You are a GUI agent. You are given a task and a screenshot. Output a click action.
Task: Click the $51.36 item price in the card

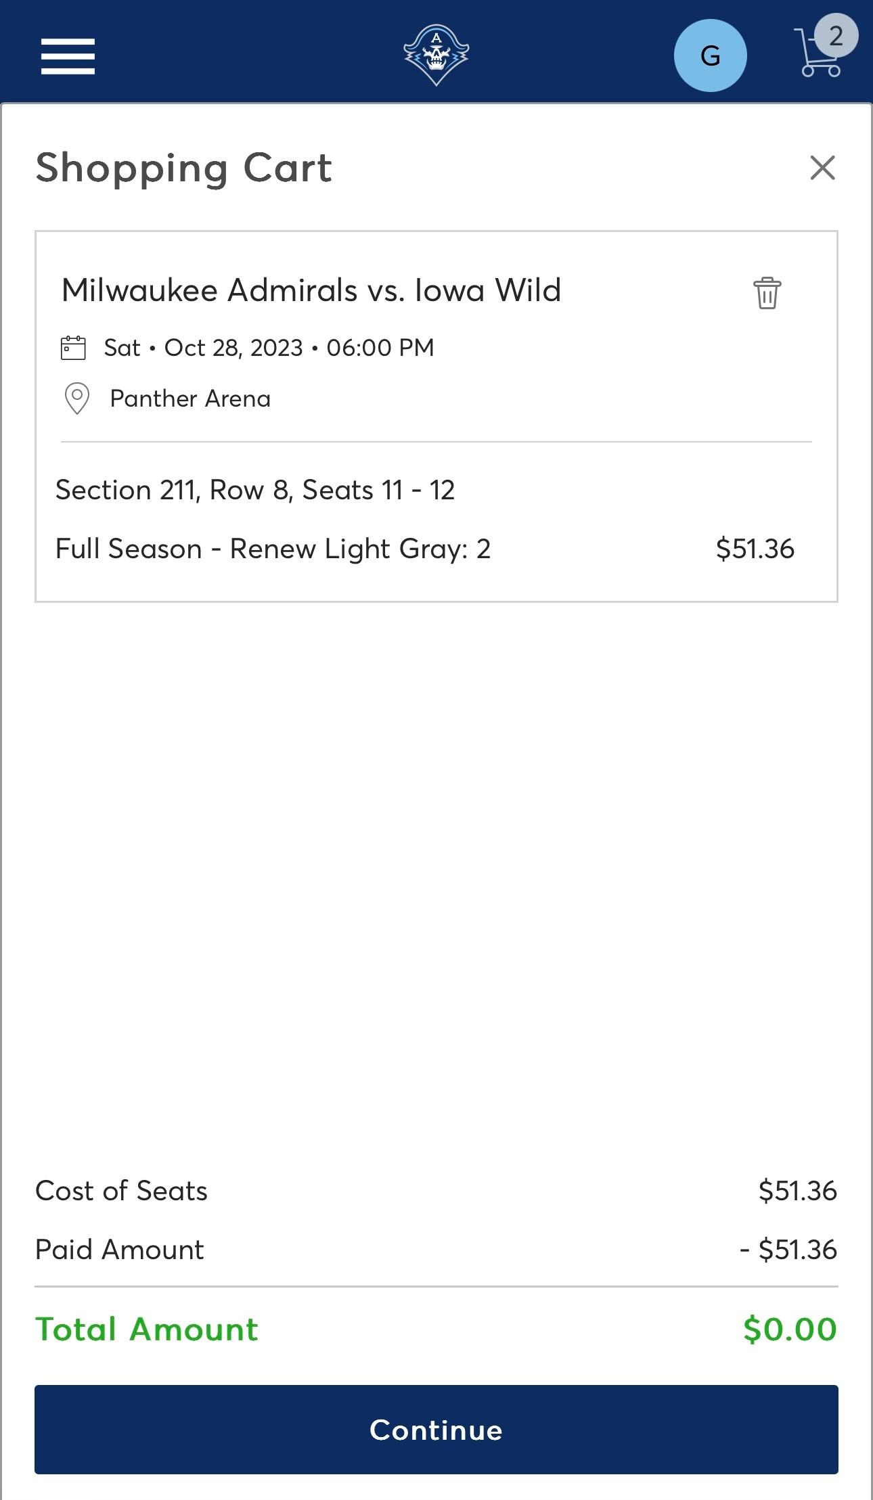click(x=755, y=549)
